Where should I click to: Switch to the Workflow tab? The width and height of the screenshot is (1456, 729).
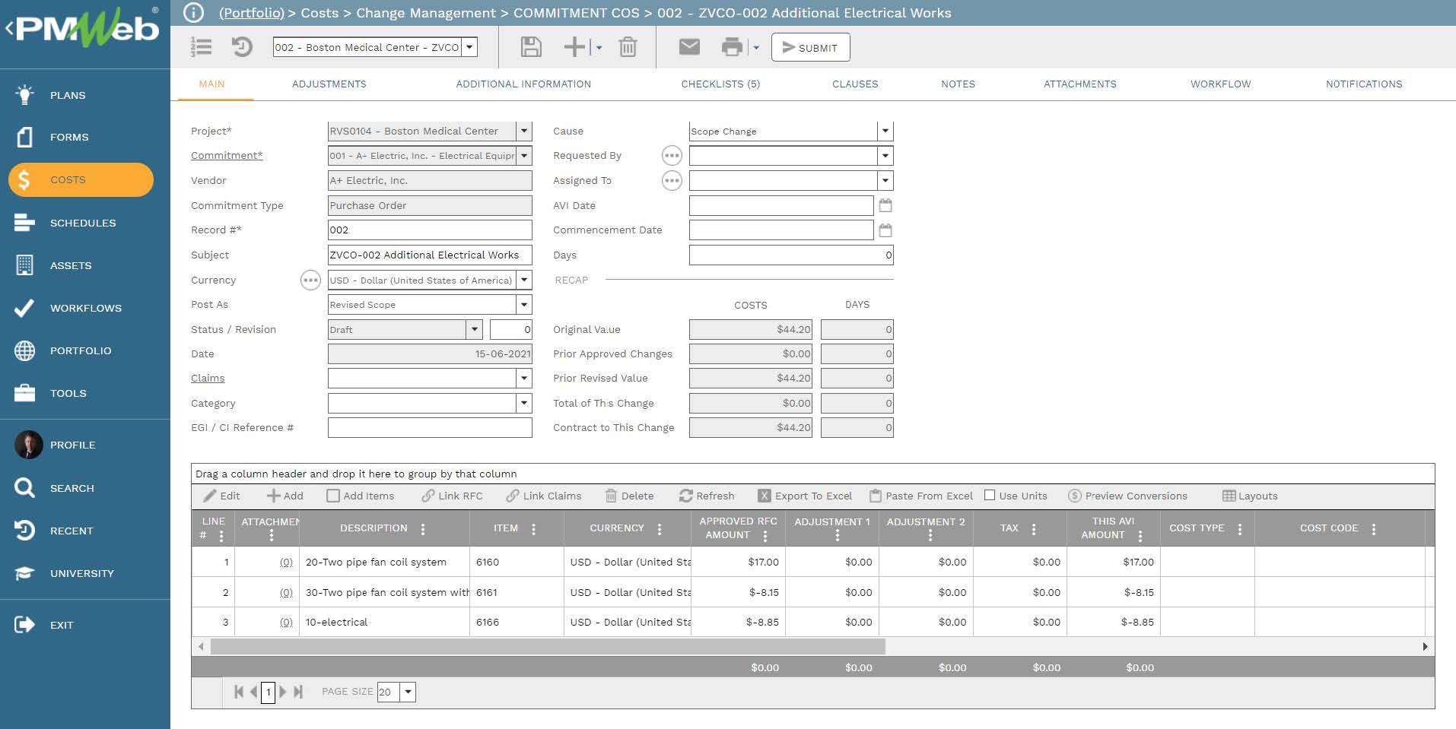click(x=1221, y=84)
